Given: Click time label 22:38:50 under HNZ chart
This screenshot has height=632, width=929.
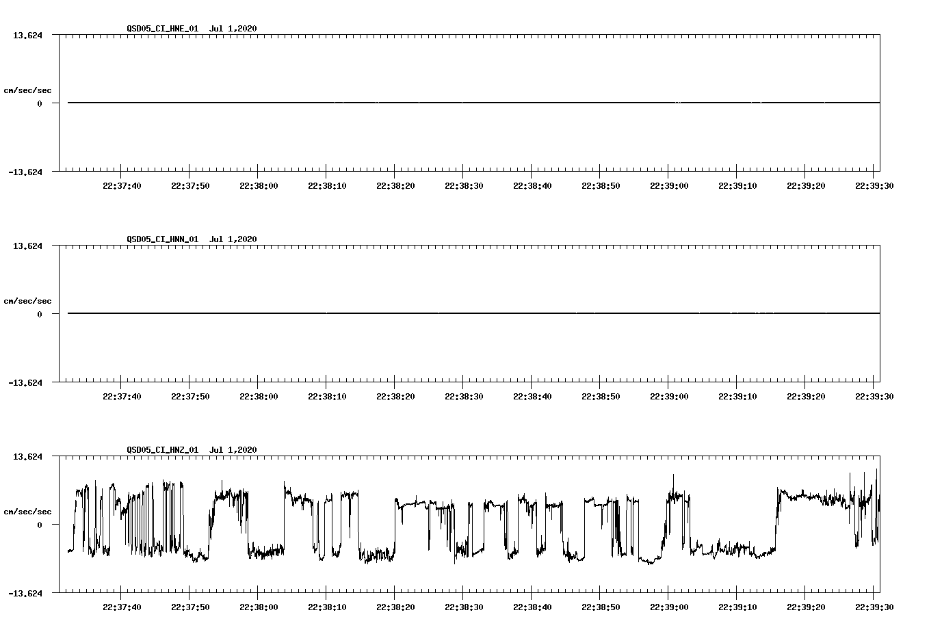Looking at the screenshot, I should pyautogui.click(x=601, y=607).
